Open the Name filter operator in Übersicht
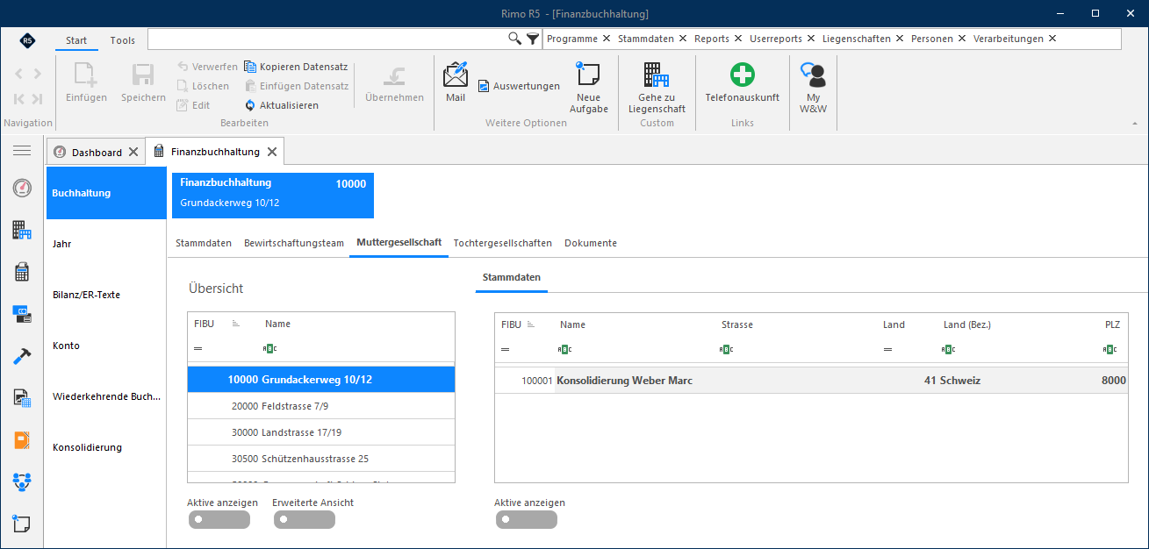This screenshot has width=1149, height=549. click(270, 349)
